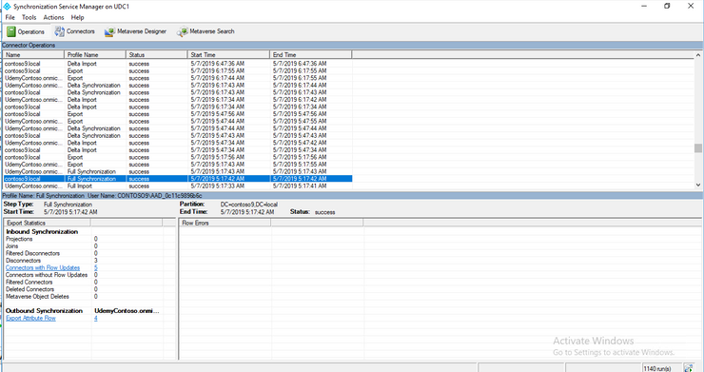
Task: Click the value 5 link for flow updates
Action: click(96, 267)
